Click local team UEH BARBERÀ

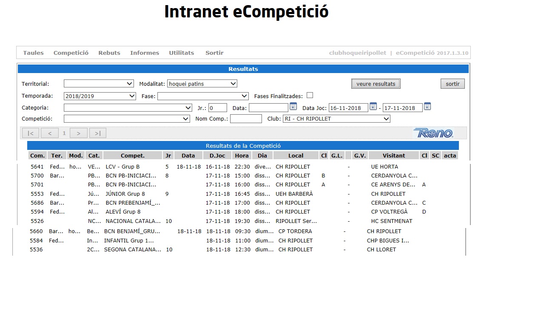click(294, 194)
